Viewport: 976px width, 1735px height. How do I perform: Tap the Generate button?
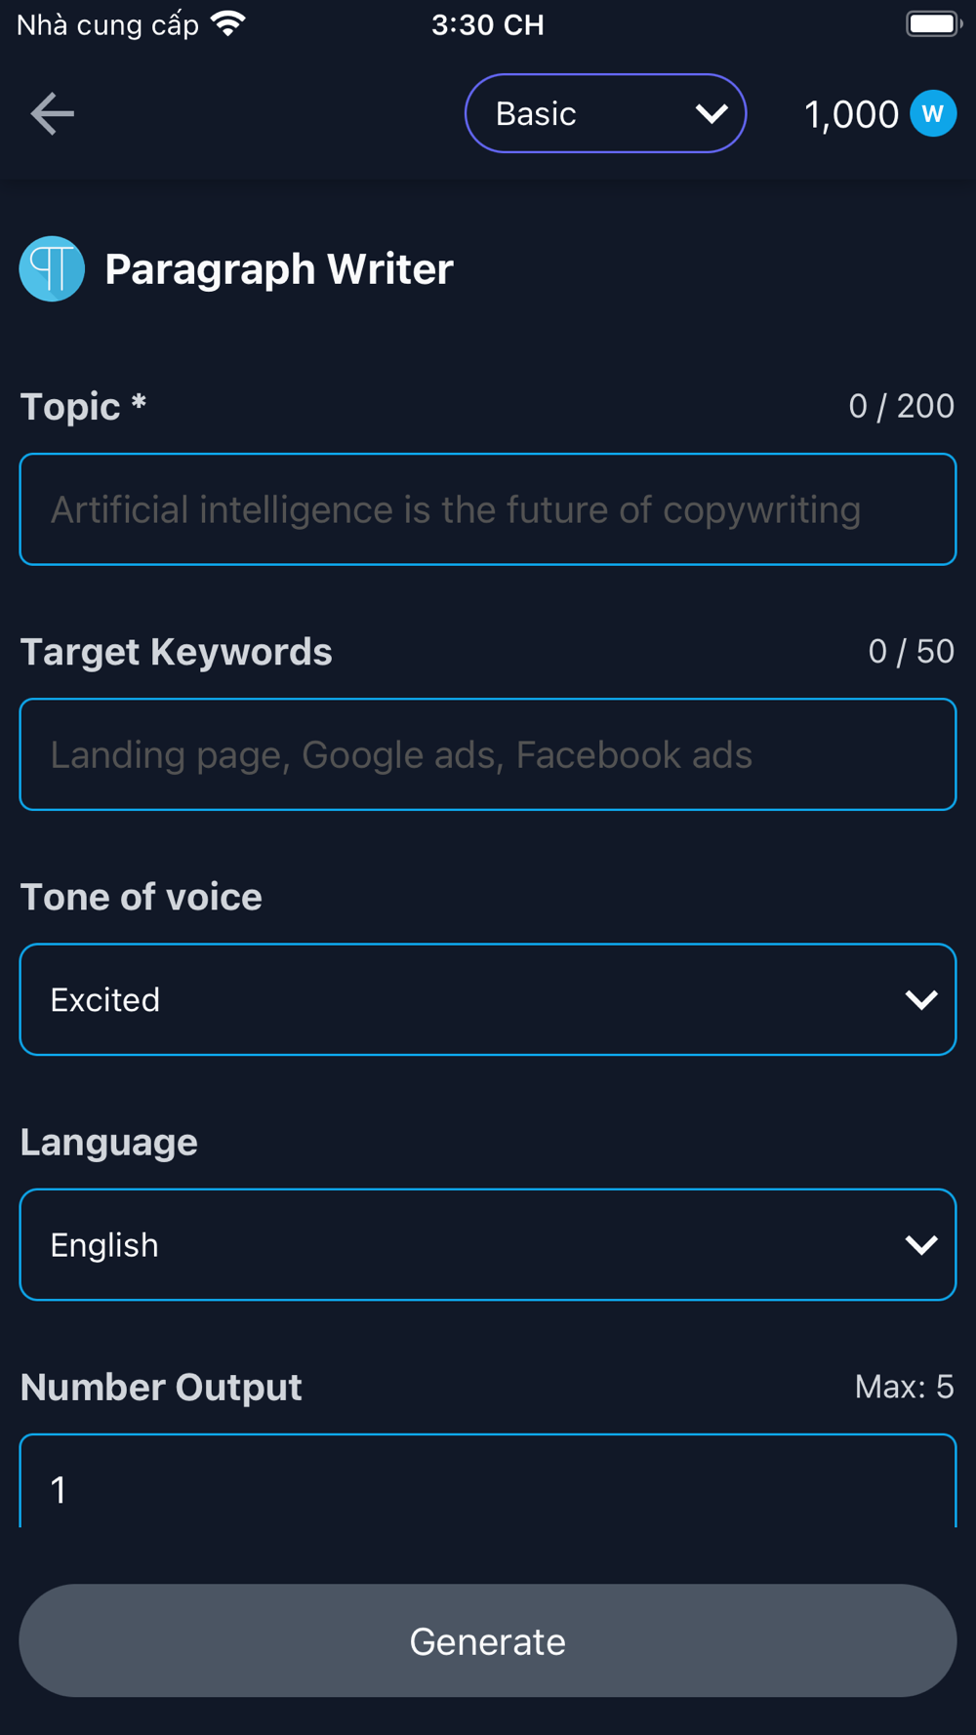click(488, 1640)
